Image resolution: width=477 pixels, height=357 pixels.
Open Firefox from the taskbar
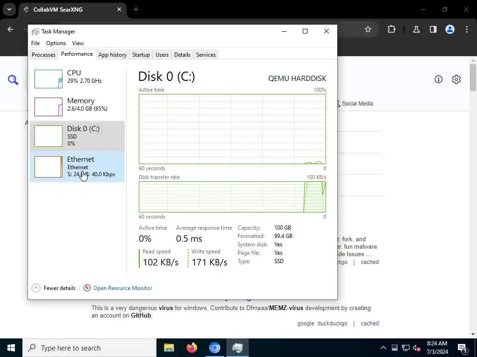click(x=191, y=348)
